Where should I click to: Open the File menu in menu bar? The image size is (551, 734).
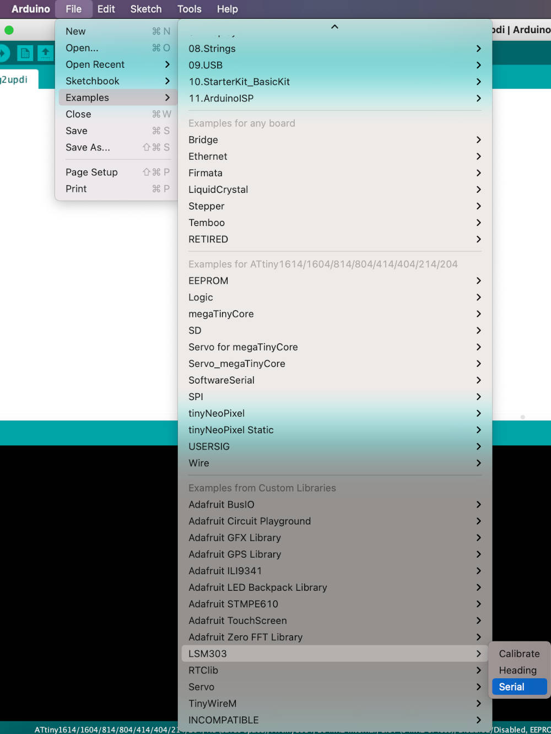73,9
